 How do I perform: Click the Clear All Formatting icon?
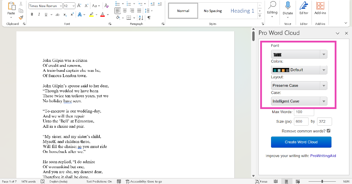[x=106, y=6]
